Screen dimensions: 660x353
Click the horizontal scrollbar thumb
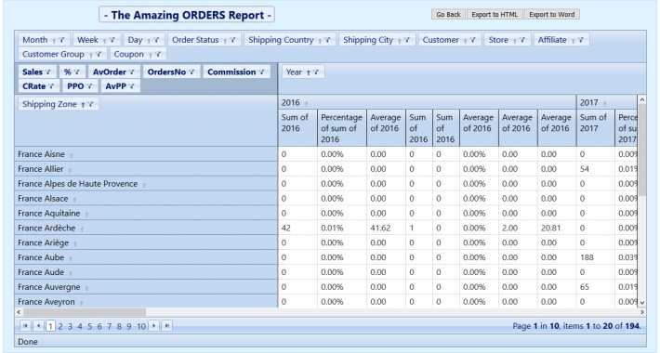click(85, 312)
